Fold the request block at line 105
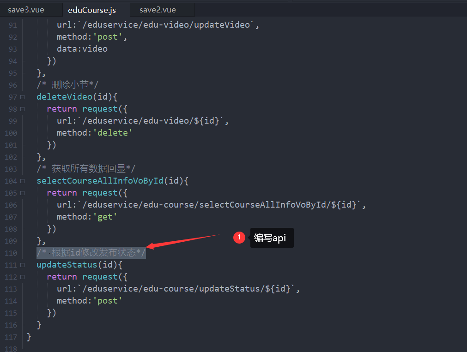 [22, 193]
